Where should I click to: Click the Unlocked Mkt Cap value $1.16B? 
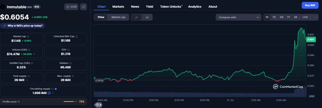point(66,41)
